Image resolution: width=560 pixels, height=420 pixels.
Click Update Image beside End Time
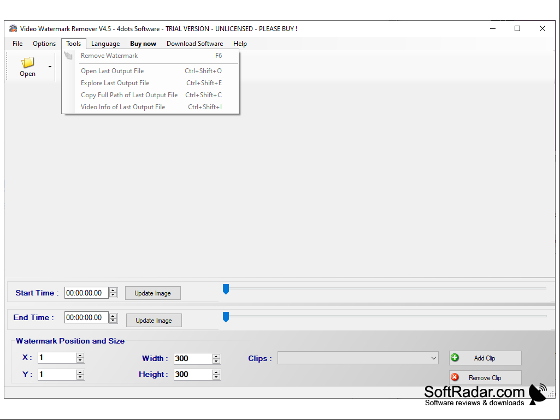click(x=154, y=321)
